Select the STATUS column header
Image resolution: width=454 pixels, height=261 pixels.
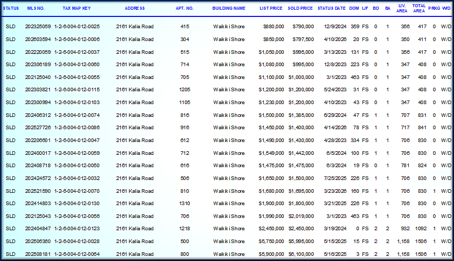click(x=11, y=8)
